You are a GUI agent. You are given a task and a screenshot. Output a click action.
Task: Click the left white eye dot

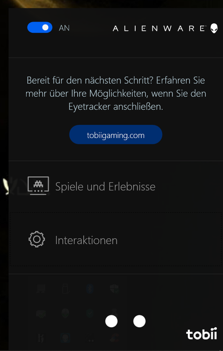pyautogui.click(x=111, y=321)
